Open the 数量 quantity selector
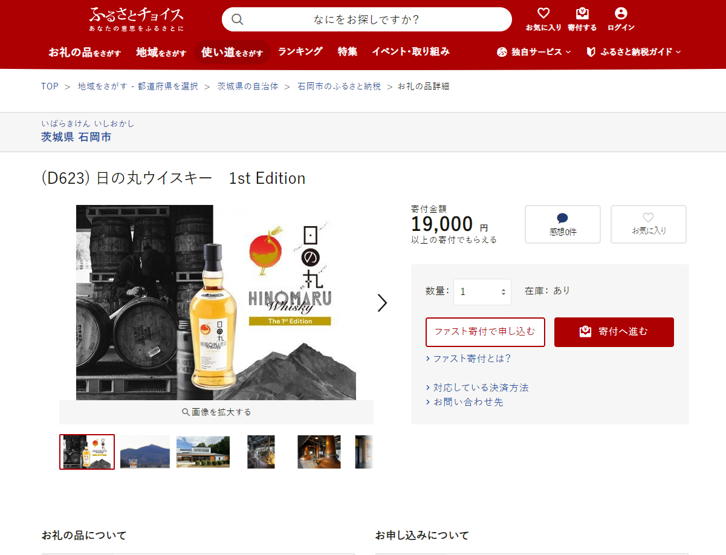Screen dimensions: 726x555 [x=482, y=292]
